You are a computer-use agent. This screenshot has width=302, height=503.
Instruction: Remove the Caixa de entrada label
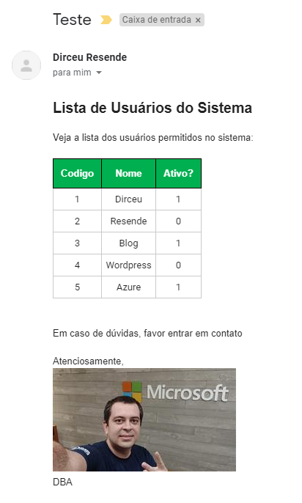(198, 21)
